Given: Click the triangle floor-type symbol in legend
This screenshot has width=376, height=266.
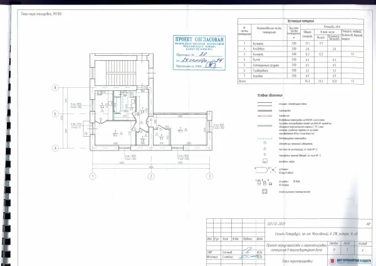Looking at the screenshot, I should (264, 149).
